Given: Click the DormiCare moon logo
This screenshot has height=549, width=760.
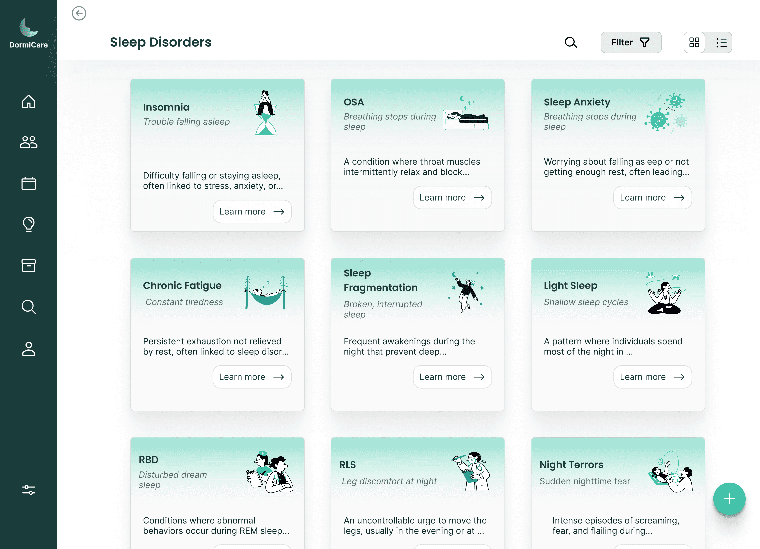Looking at the screenshot, I should tap(29, 28).
